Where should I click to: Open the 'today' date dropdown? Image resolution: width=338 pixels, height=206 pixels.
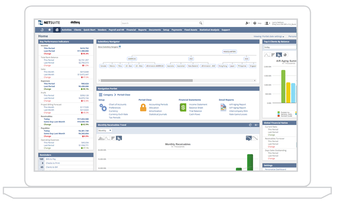(280, 47)
